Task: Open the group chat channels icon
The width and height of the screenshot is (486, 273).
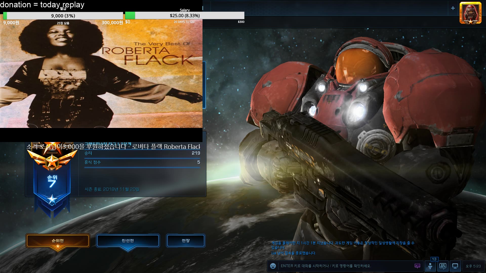Action: click(x=443, y=266)
